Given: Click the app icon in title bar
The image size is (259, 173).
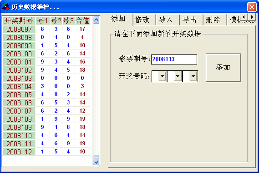Looking at the screenshot, I should 6,7.
